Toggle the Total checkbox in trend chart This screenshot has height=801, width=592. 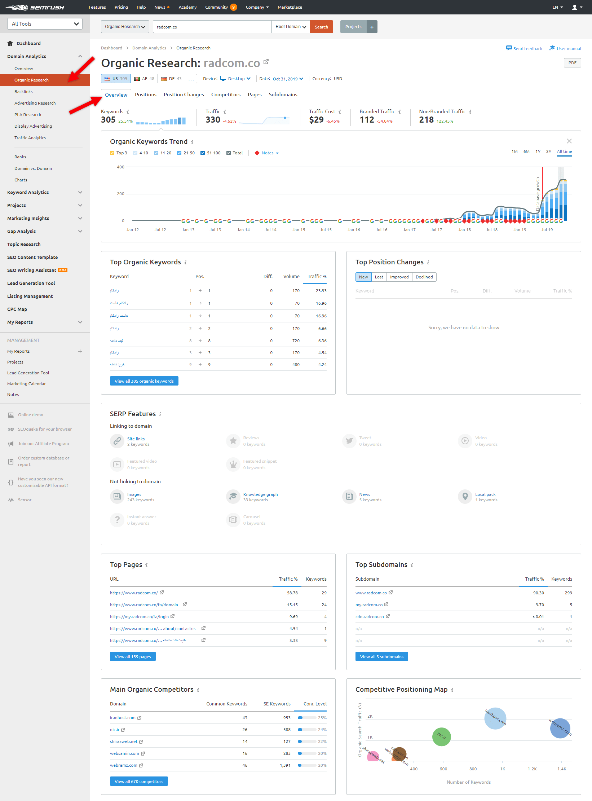pos(229,153)
